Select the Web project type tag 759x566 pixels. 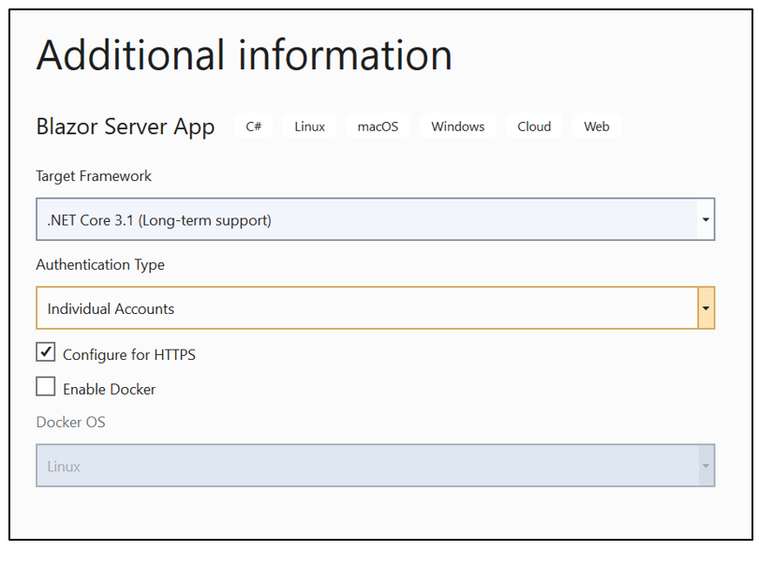(596, 127)
